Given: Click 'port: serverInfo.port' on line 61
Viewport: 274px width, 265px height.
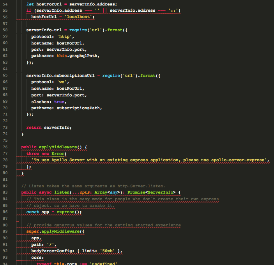Looking at the screenshot, I should coord(58,50).
